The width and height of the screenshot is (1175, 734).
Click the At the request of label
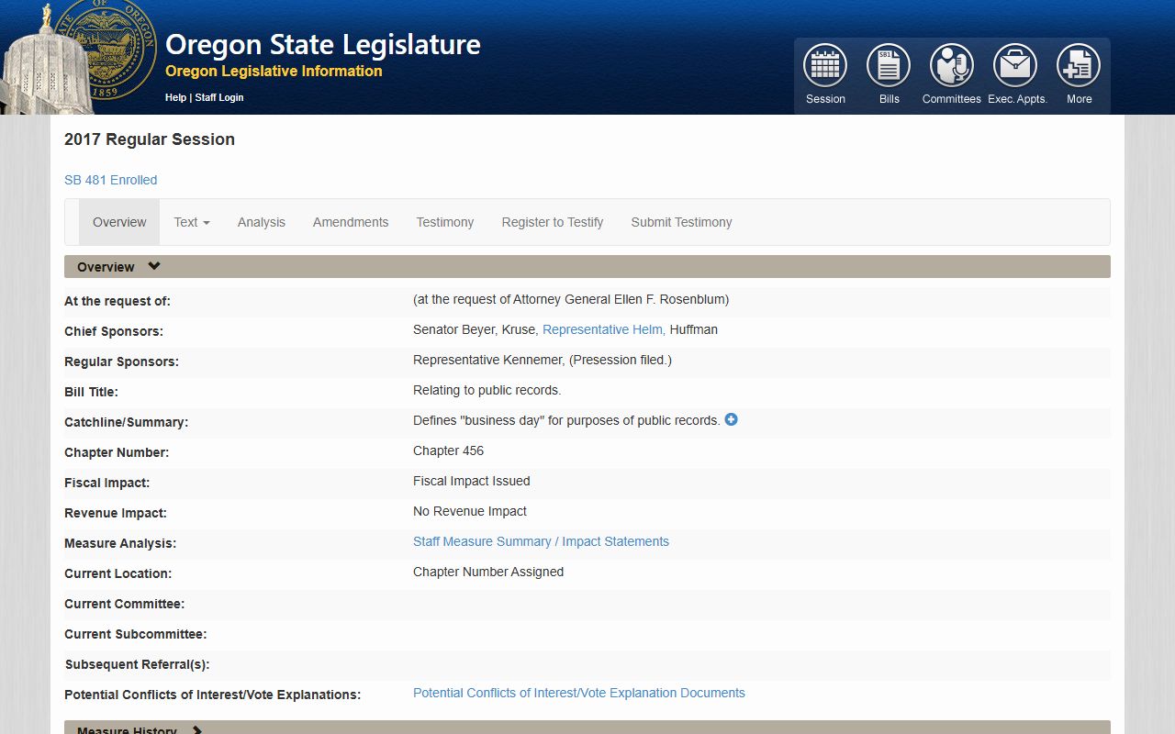(117, 301)
